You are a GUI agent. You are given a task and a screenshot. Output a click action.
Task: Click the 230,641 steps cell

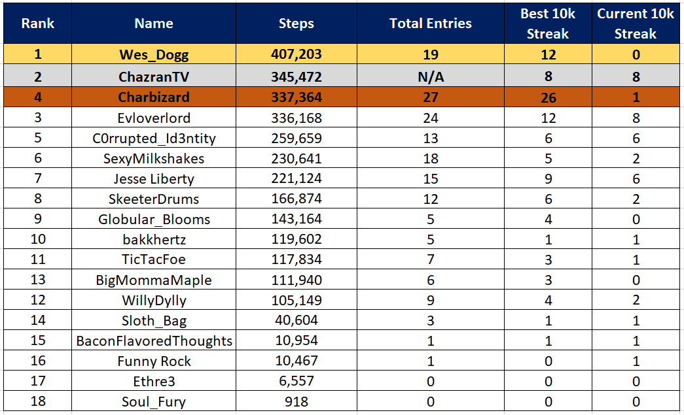tap(297, 158)
